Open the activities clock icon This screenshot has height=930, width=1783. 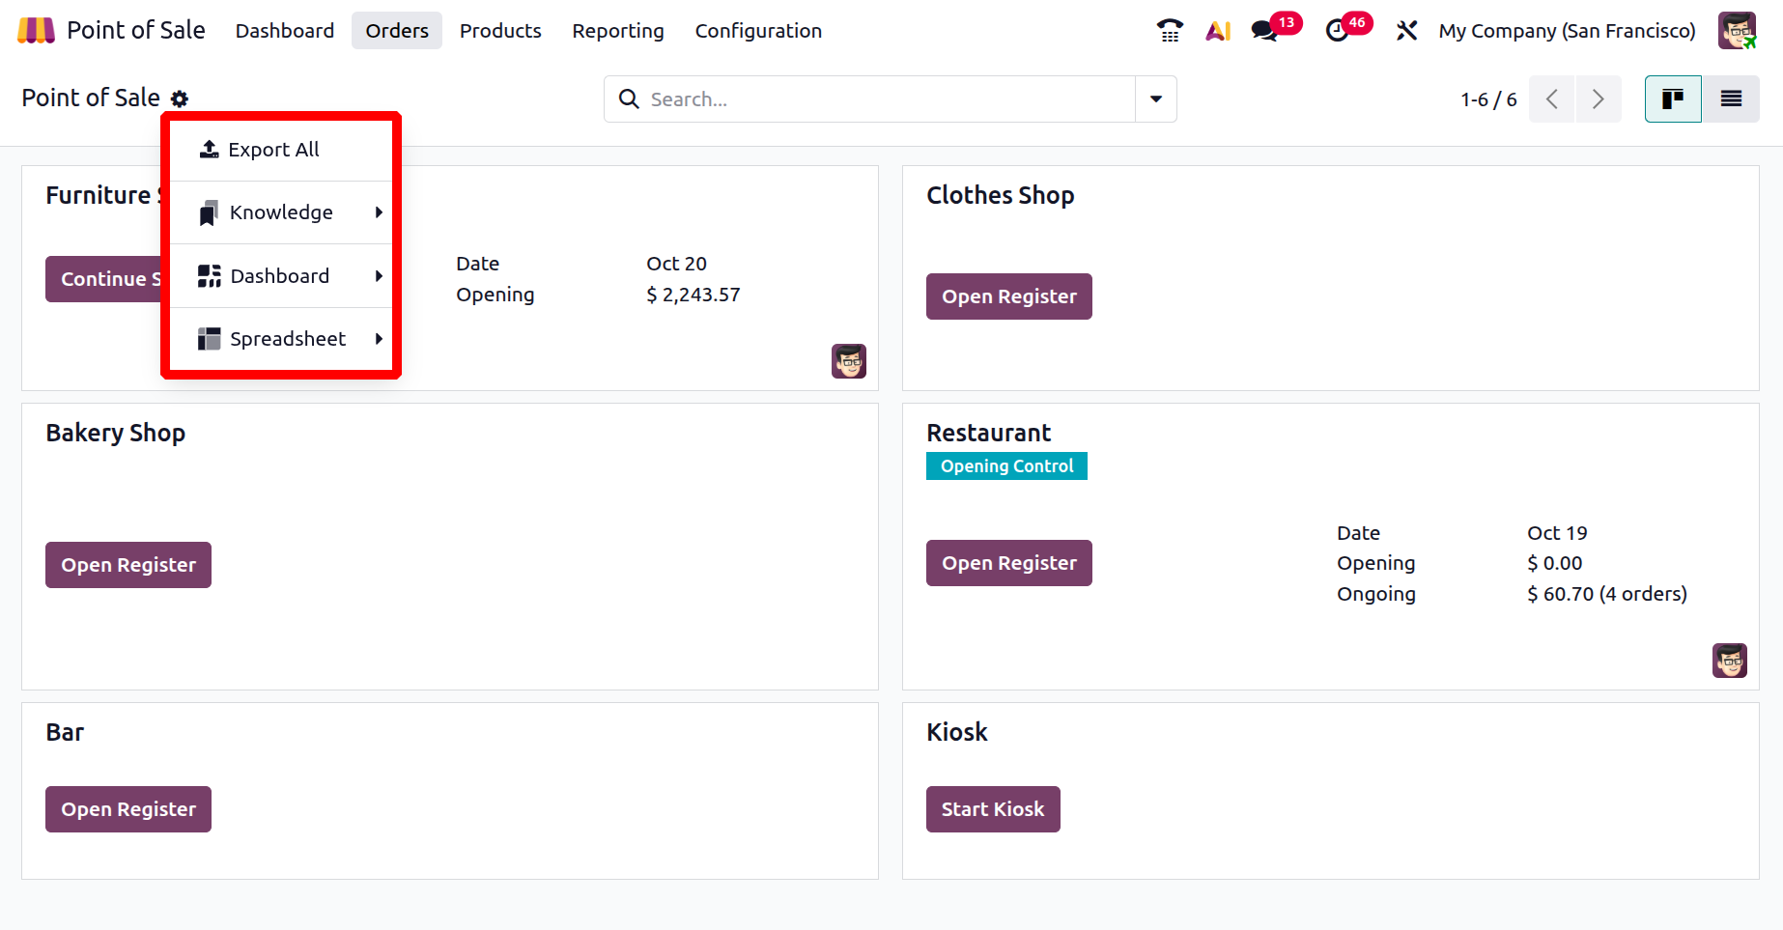click(x=1338, y=31)
